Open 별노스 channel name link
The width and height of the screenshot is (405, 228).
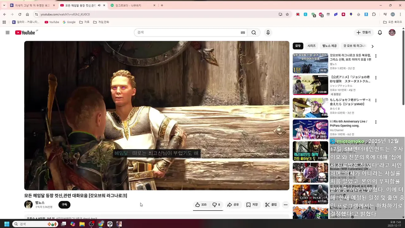(x=40, y=203)
